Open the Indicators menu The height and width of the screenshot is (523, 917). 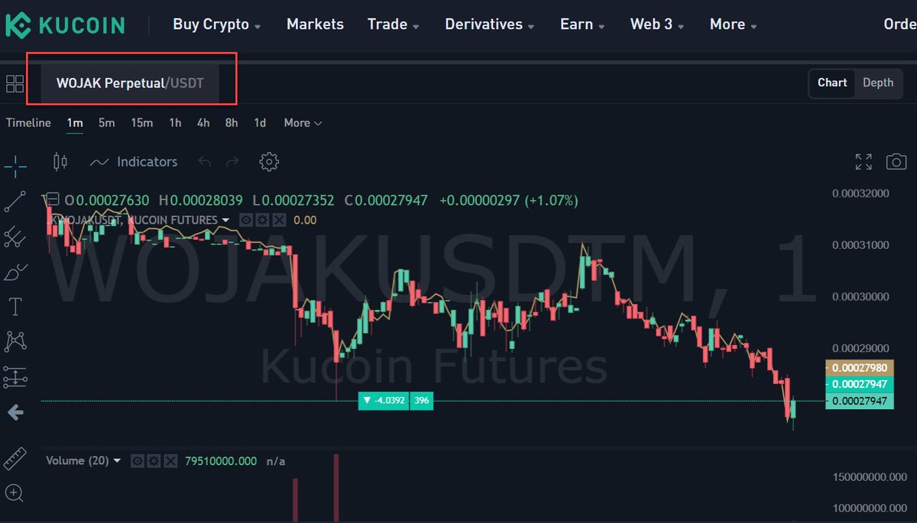point(134,162)
